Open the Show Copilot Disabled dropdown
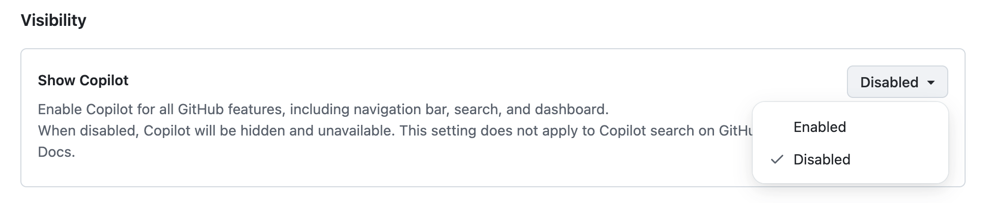Image resolution: width=988 pixels, height=203 pixels. (897, 82)
